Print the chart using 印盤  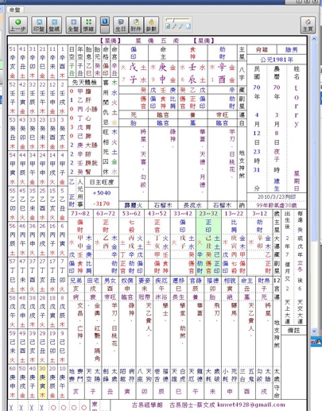pos(39,25)
